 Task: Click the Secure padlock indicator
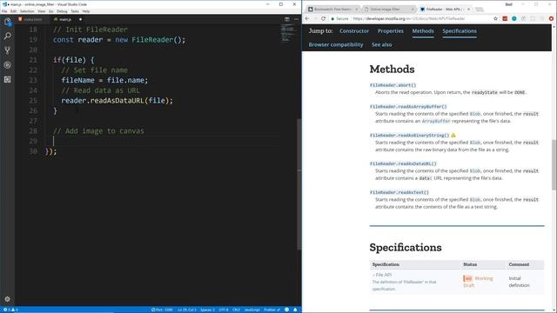[339, 18]
